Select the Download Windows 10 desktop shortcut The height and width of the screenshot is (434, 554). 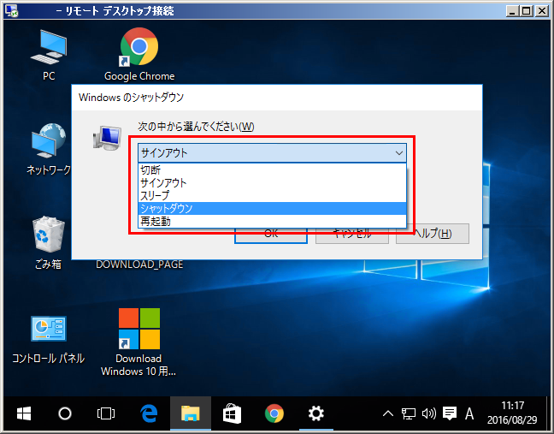138,332
